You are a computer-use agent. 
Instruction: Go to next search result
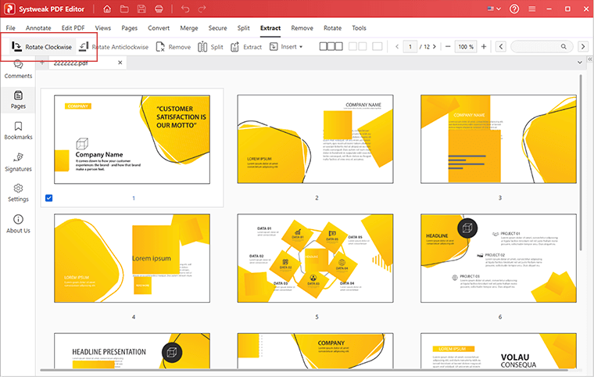coord(583,47)
